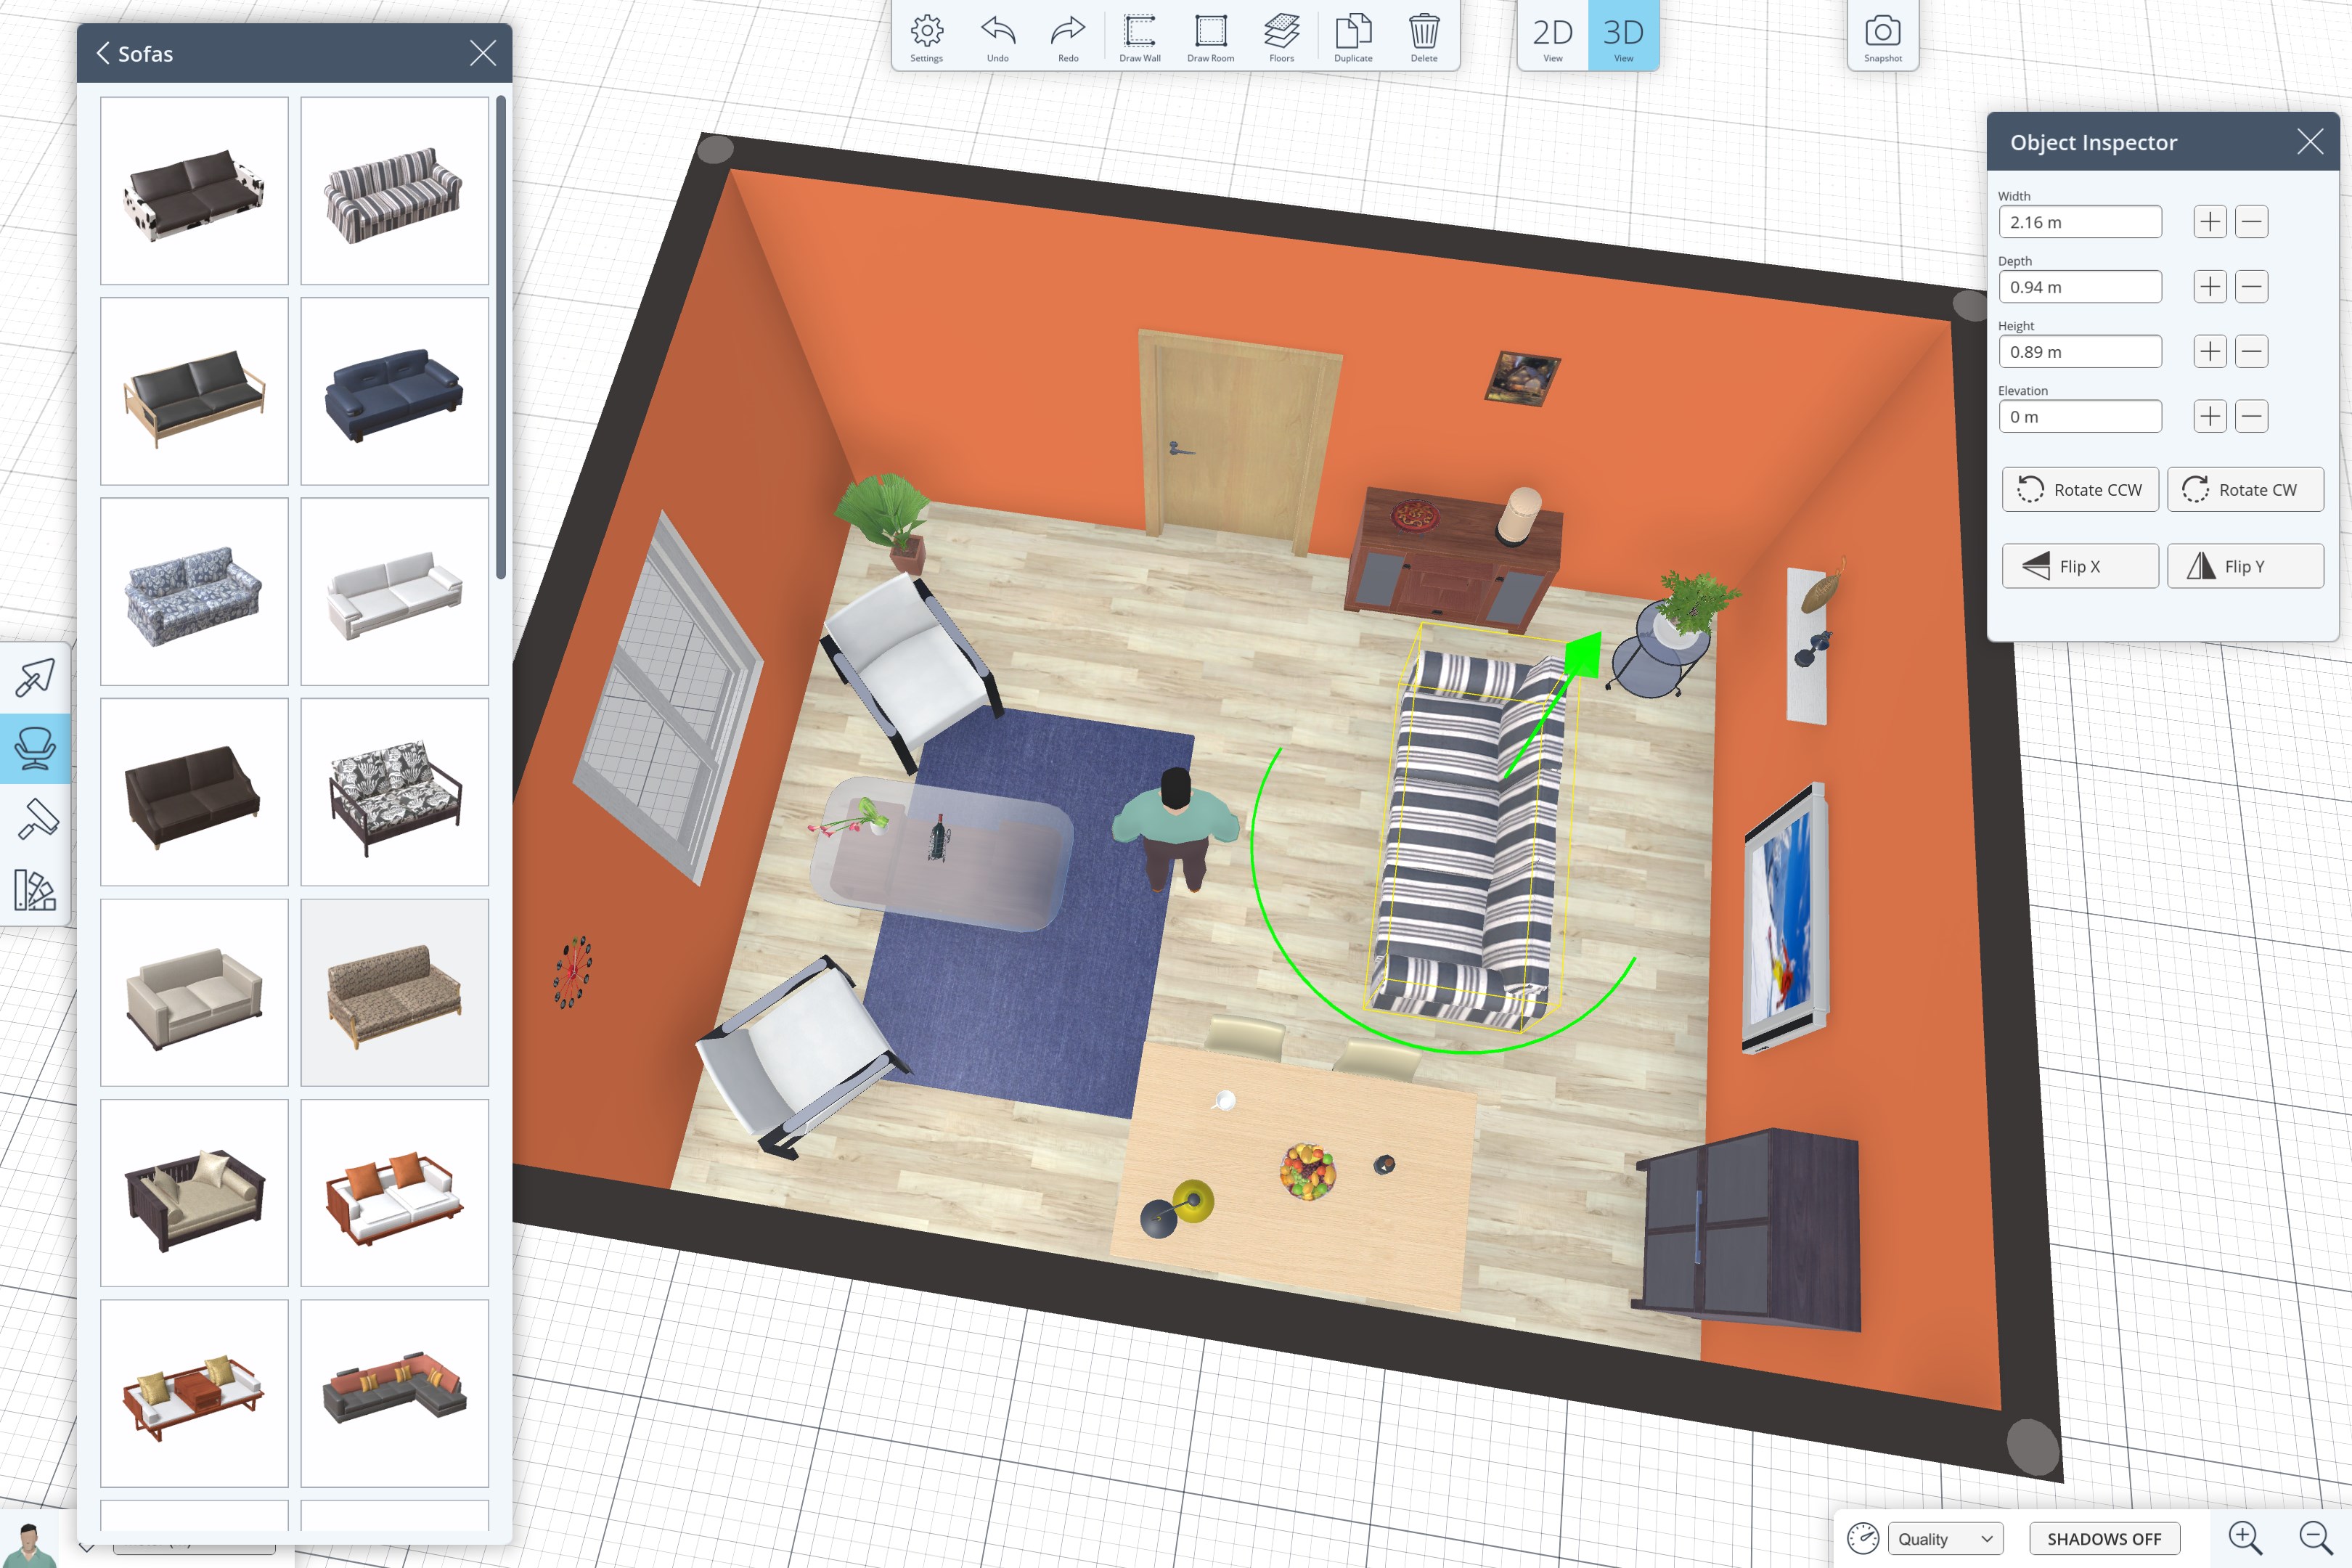Image resolution: width=2352 pixels, height=1568 pixels.
Task: Decrease Height with the minus button
Action: coord(2252,352)
